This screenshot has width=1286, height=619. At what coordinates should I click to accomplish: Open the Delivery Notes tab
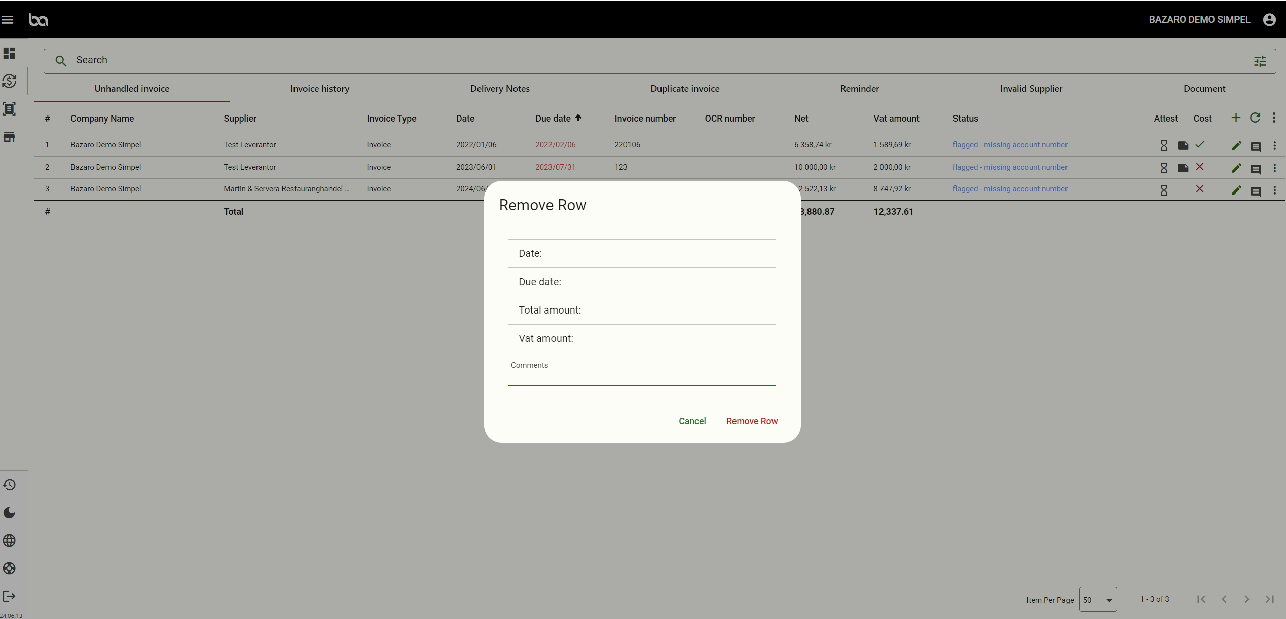[500, 89]
